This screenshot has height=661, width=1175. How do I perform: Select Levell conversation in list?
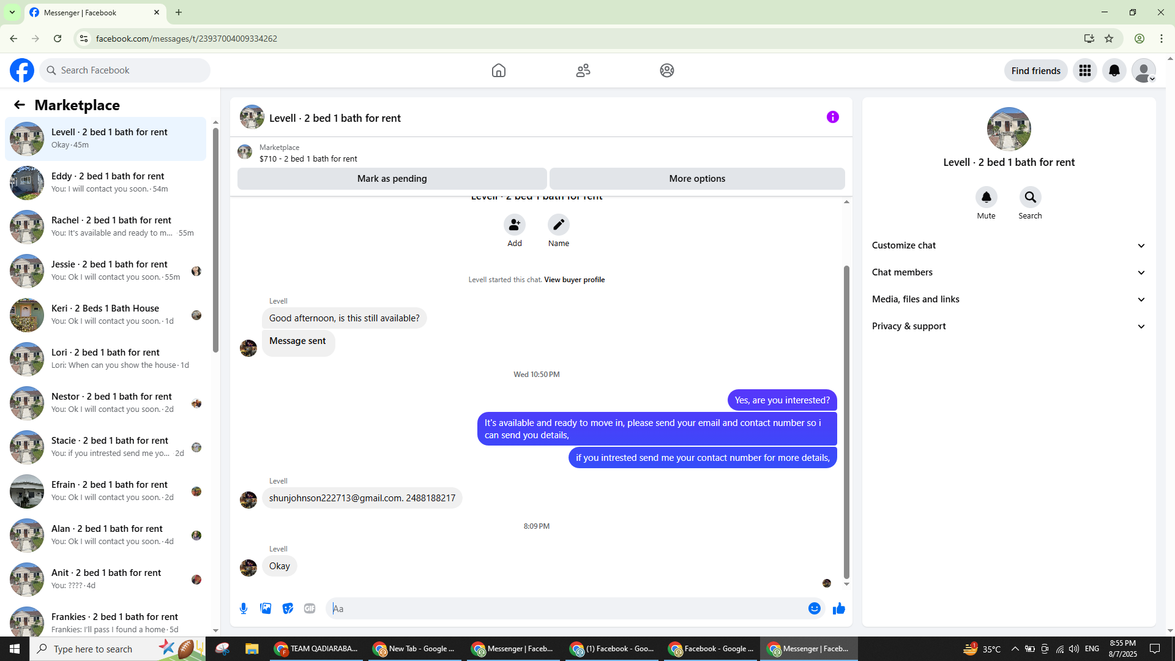tap(106, 139)
